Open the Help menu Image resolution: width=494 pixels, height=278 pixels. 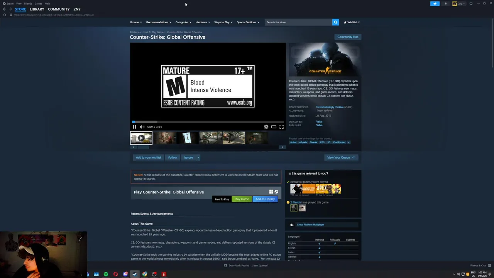pyautogui.click(x=47, y=3)
